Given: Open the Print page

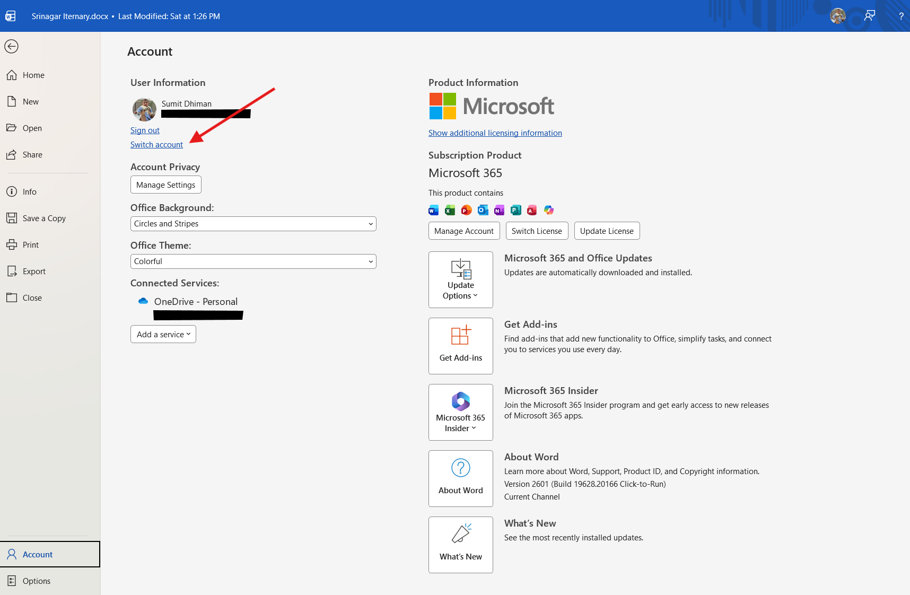Looking at the screenshot, I should pyautogui.click(x=50, y=245).
